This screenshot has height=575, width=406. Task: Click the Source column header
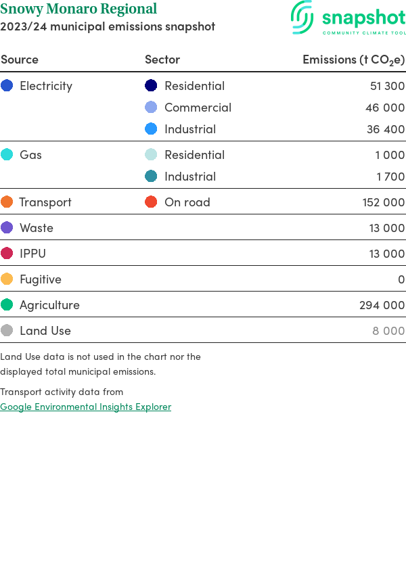coord(20,60)
